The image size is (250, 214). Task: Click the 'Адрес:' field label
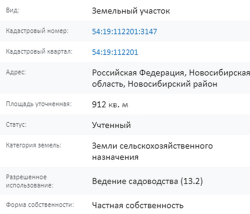(16, 72)
